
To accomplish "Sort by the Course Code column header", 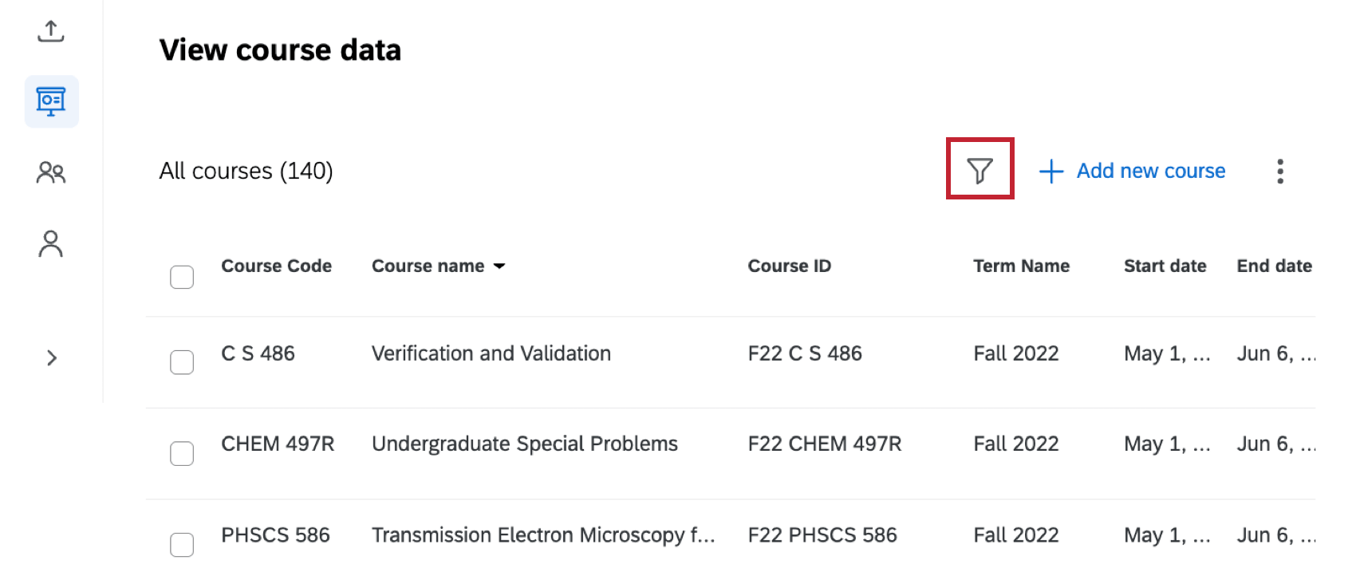I will [x=276, y=266].
